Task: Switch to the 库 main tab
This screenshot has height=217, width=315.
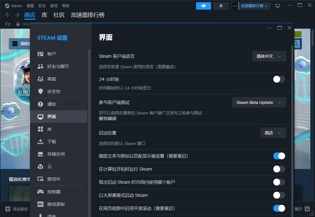Action: coord(45,15)
